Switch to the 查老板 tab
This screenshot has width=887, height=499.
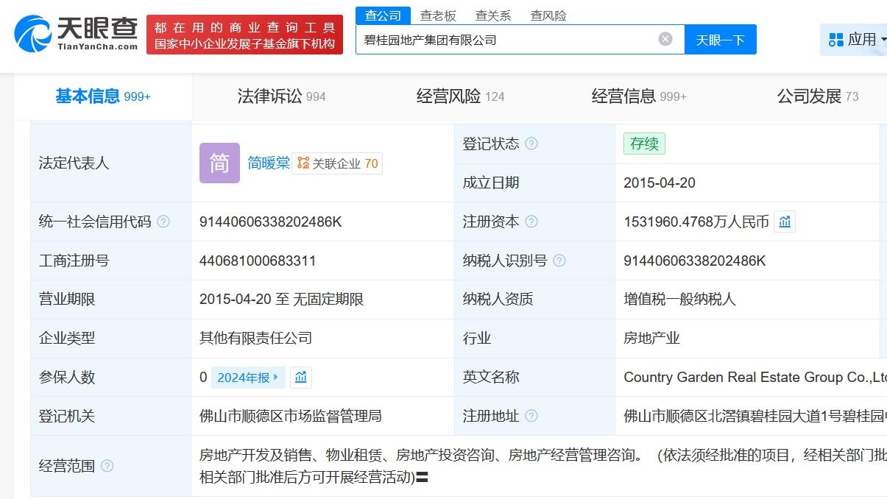pyautogui.click(x=439, y=15)
